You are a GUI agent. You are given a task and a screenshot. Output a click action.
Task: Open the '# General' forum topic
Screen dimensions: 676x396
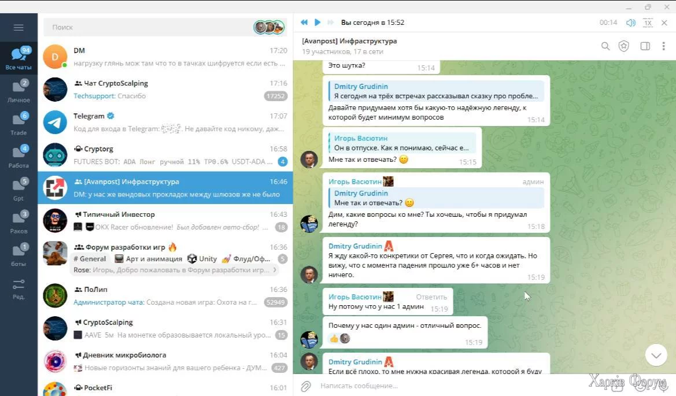(89, 258)
